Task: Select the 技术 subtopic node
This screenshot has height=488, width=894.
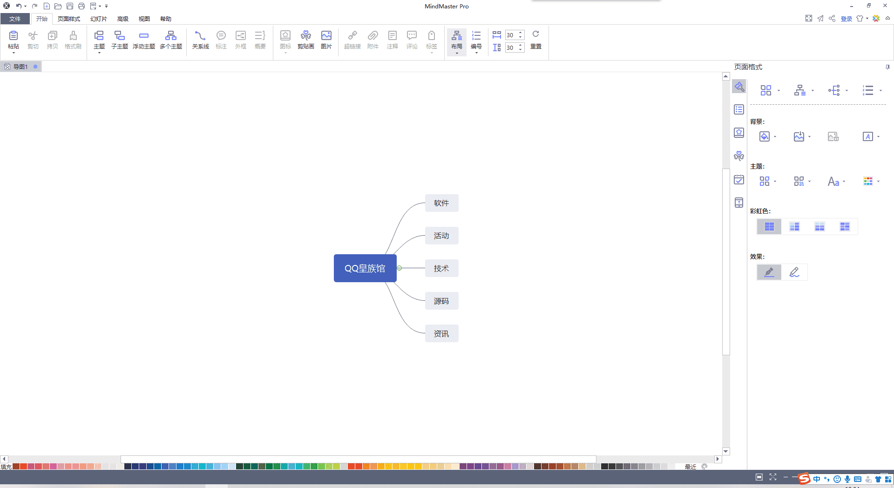Action: tap(441, 268)
